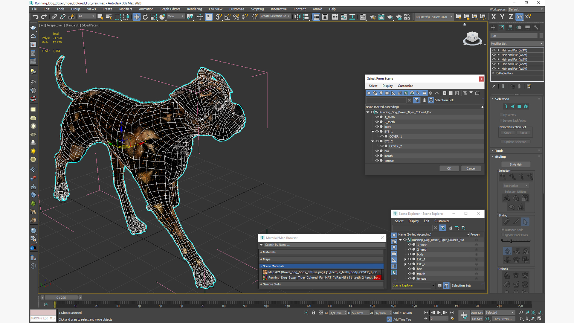Open the All selection filter dropdown
This screenshot has width=574, height=323.
(x=87, y=16)
